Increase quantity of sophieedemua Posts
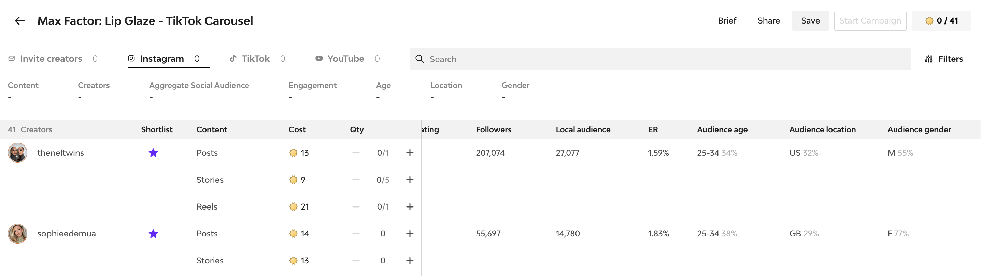Screen dimensions: 981x276 [x=409, y=233]
